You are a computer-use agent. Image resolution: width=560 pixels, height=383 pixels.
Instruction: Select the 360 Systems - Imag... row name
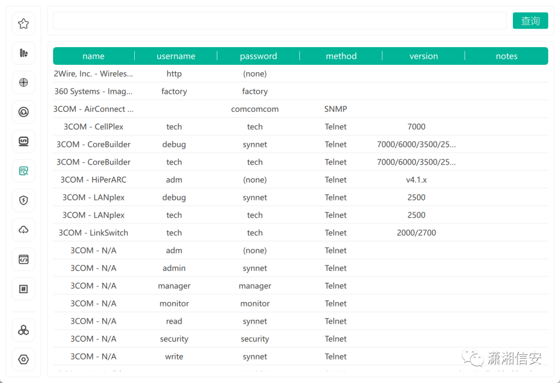[93, 91]
